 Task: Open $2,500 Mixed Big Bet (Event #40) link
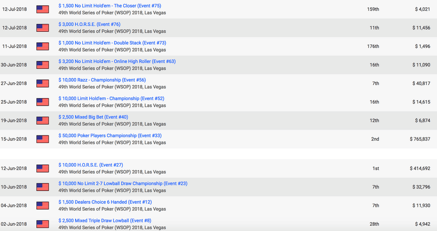coord(93,117)
